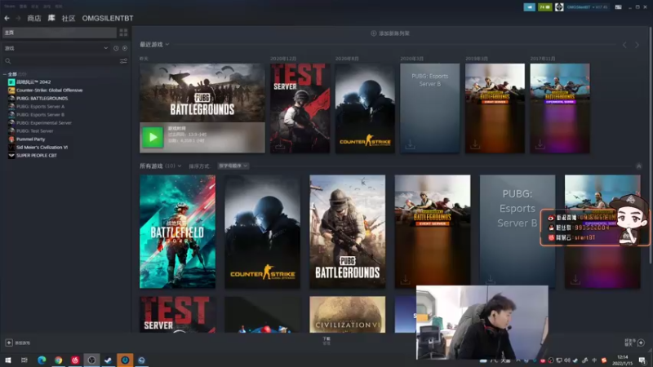653x367 pixels.
Task: Click the green notifications mail button
Action: [544, 7]
